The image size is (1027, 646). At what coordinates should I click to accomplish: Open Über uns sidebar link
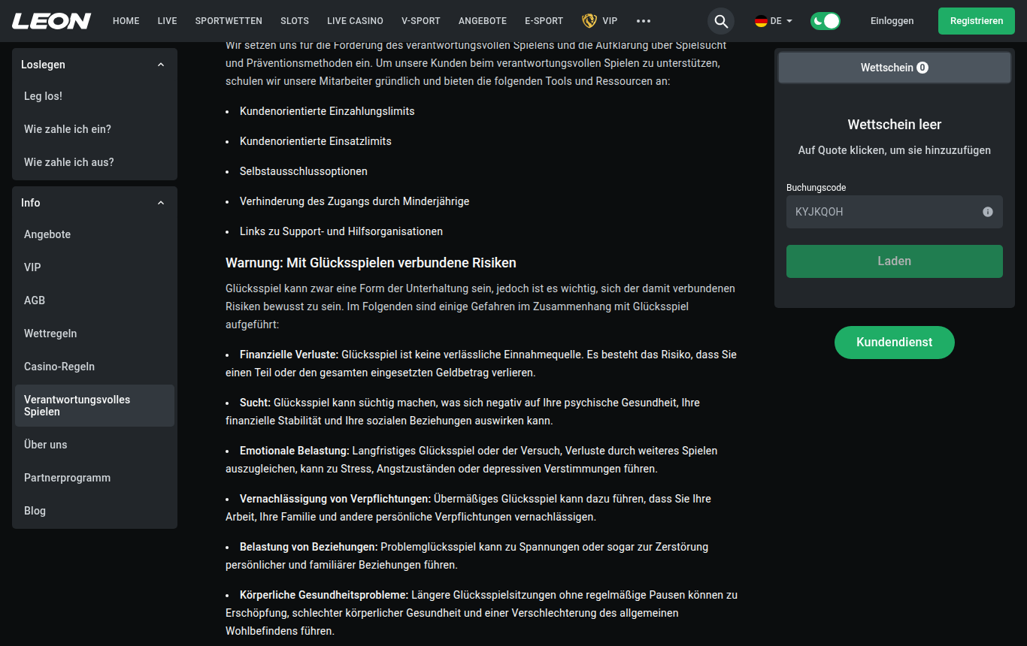pos(95,445)
